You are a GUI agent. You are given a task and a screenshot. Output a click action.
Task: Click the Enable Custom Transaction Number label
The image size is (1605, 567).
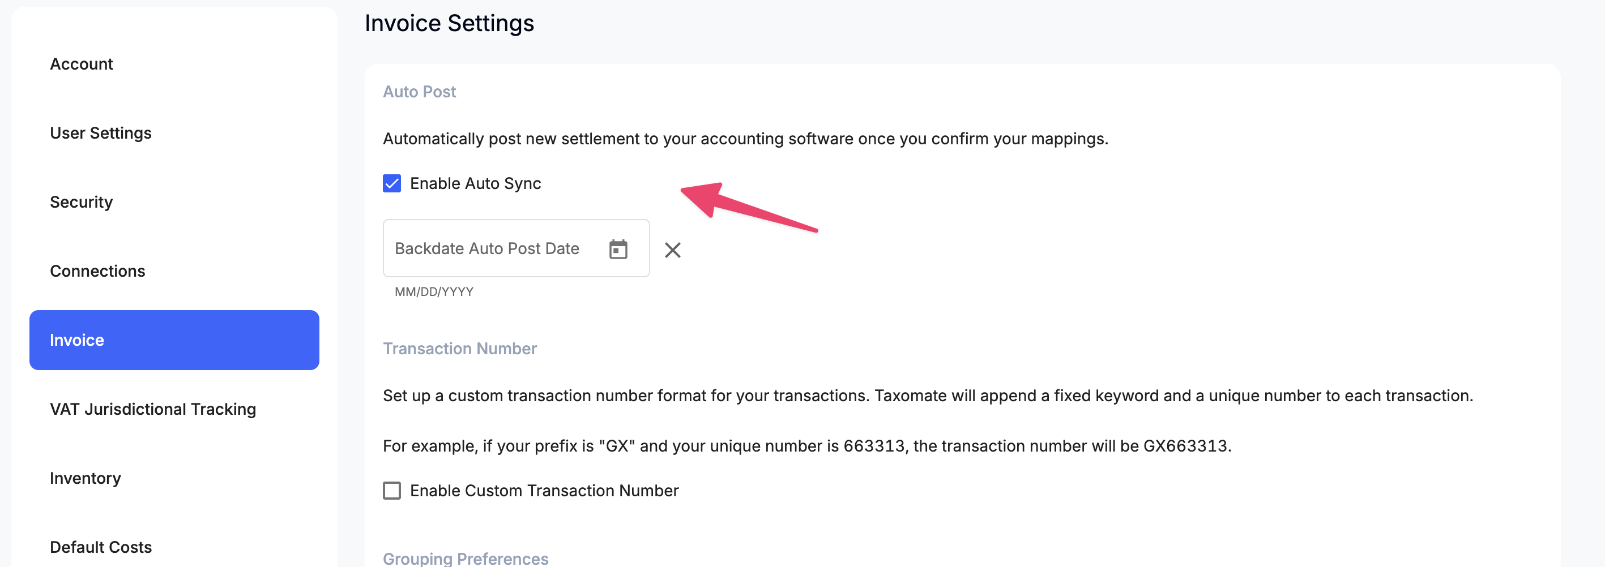pos(543,491)
